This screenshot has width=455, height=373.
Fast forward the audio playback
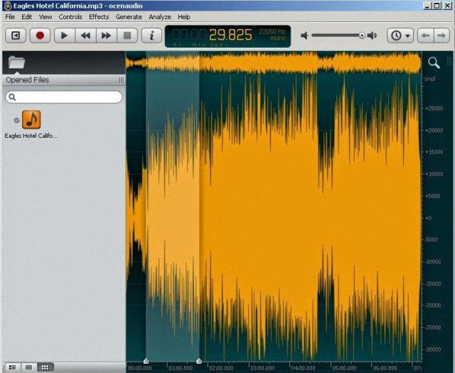click(106, 36)
